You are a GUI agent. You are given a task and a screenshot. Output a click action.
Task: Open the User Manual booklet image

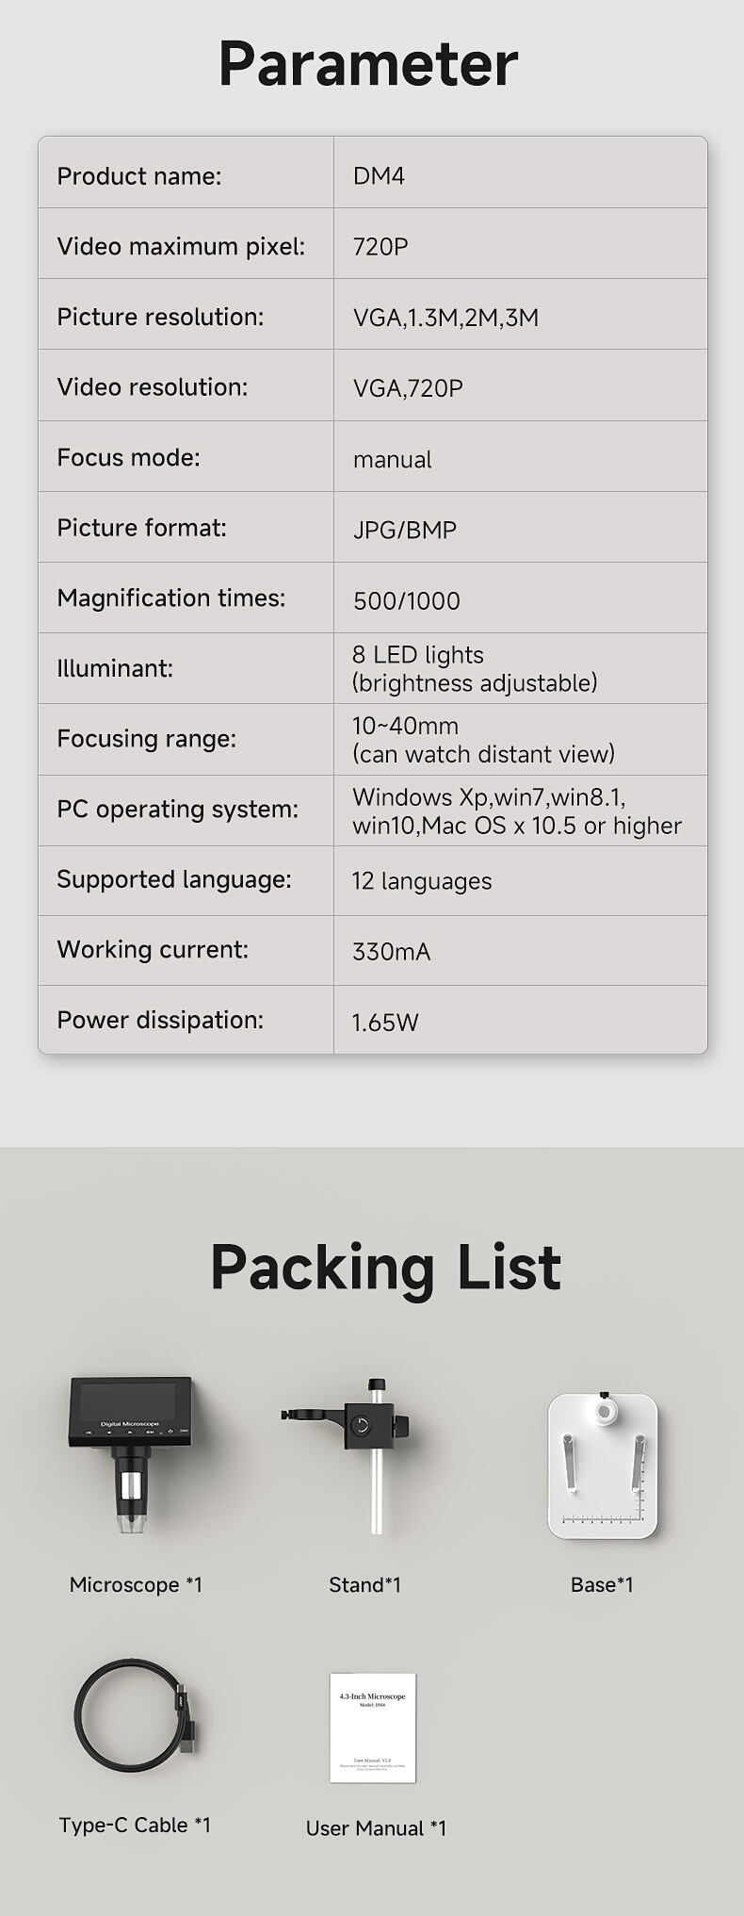[373, 1727]
